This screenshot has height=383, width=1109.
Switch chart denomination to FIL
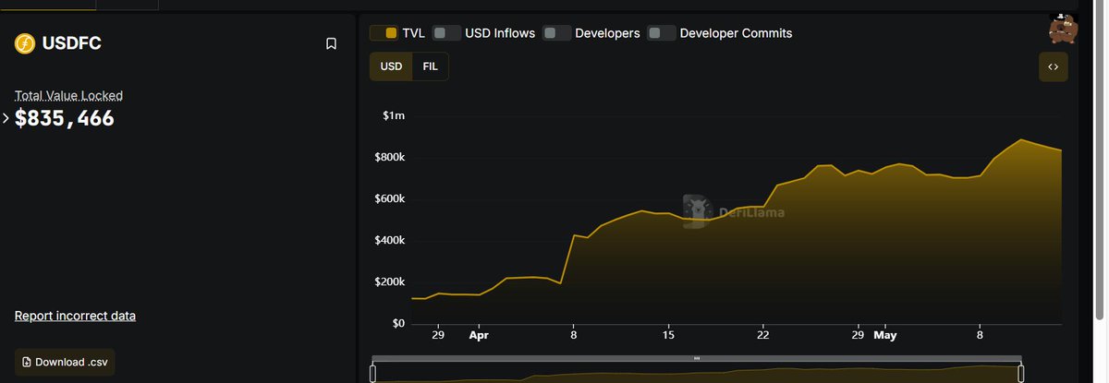[431, 66]
